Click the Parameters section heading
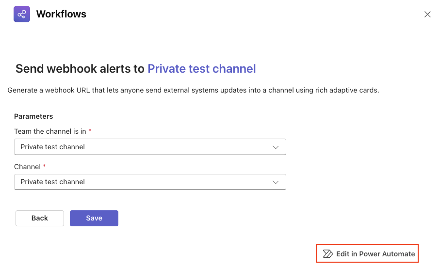Image resolution: width=440 pixels, height=267 pixels. (33, 116)
